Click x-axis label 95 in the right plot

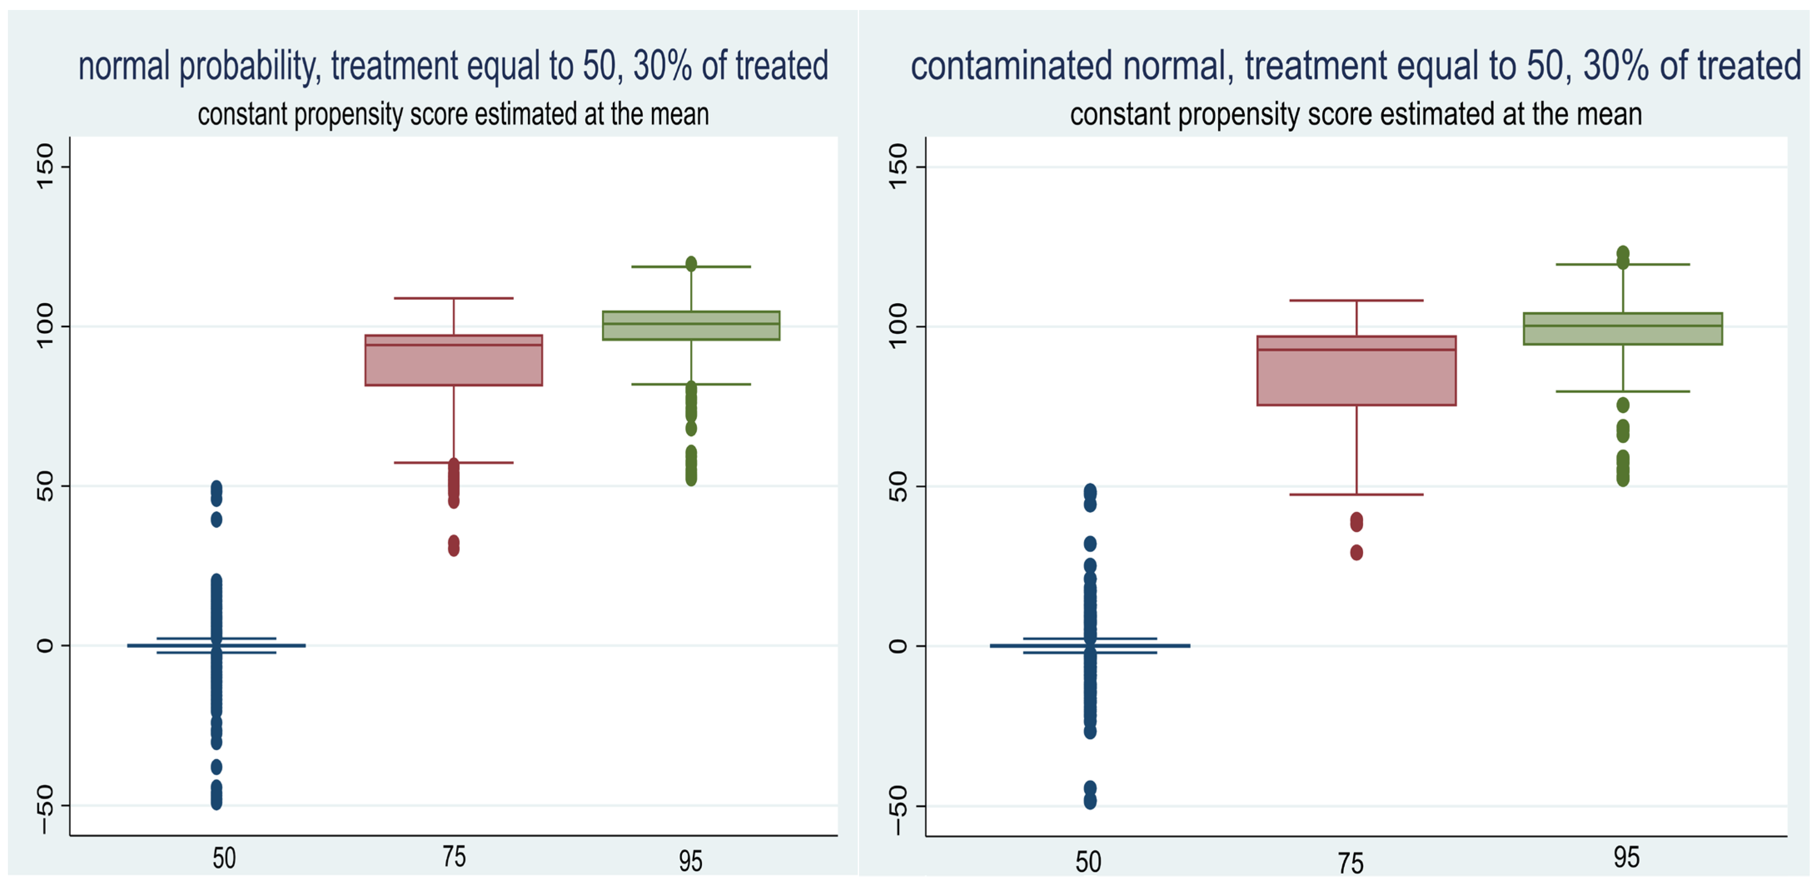coord(1627,858)
